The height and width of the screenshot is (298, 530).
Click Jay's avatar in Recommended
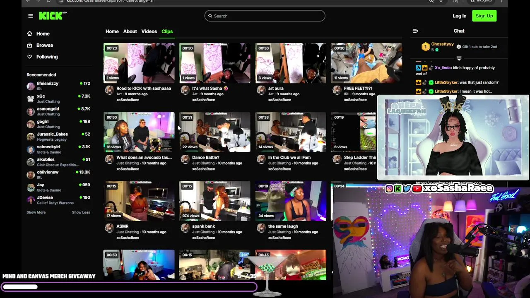(x=31, y=187)
